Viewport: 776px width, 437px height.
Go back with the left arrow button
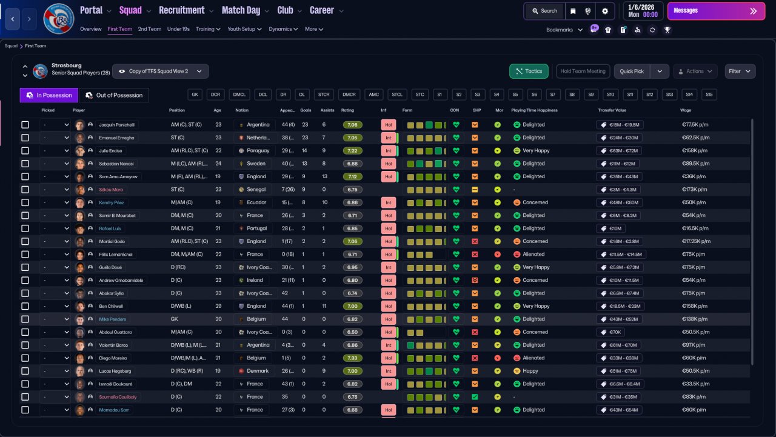point(12,19)
